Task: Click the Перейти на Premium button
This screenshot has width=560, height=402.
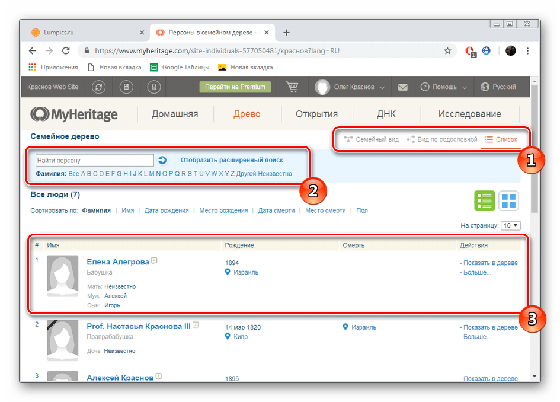Action: [235, 87]
